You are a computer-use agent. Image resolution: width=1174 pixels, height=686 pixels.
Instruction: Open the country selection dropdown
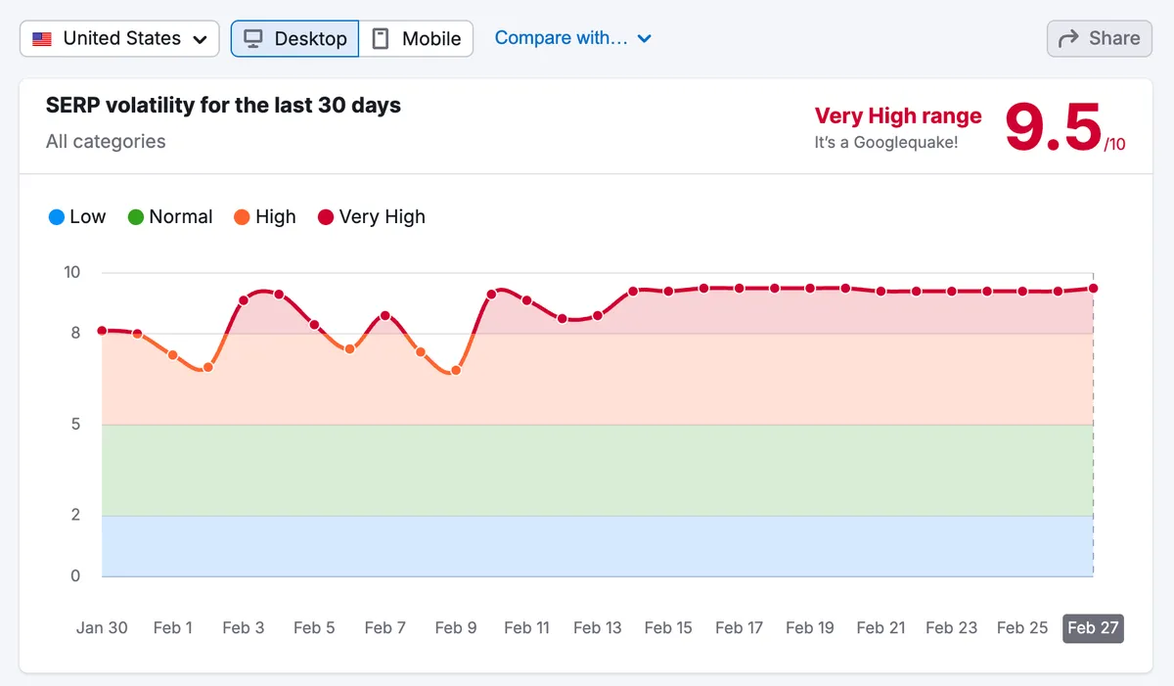(118, 38)
